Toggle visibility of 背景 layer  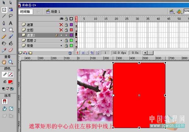tap(61, 46)
